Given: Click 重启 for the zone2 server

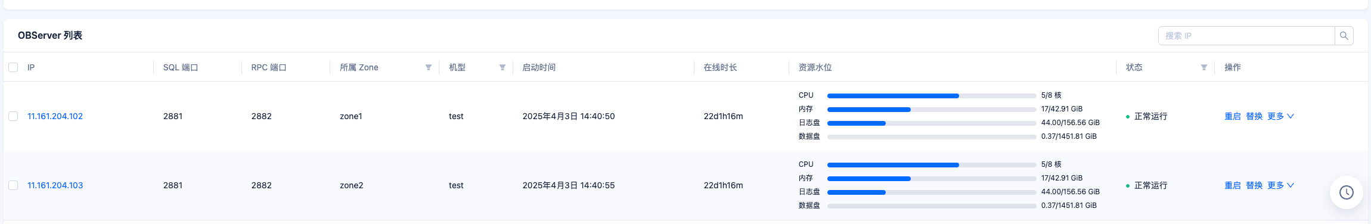Looking at the screenshot, I should tap(1233, 185).
